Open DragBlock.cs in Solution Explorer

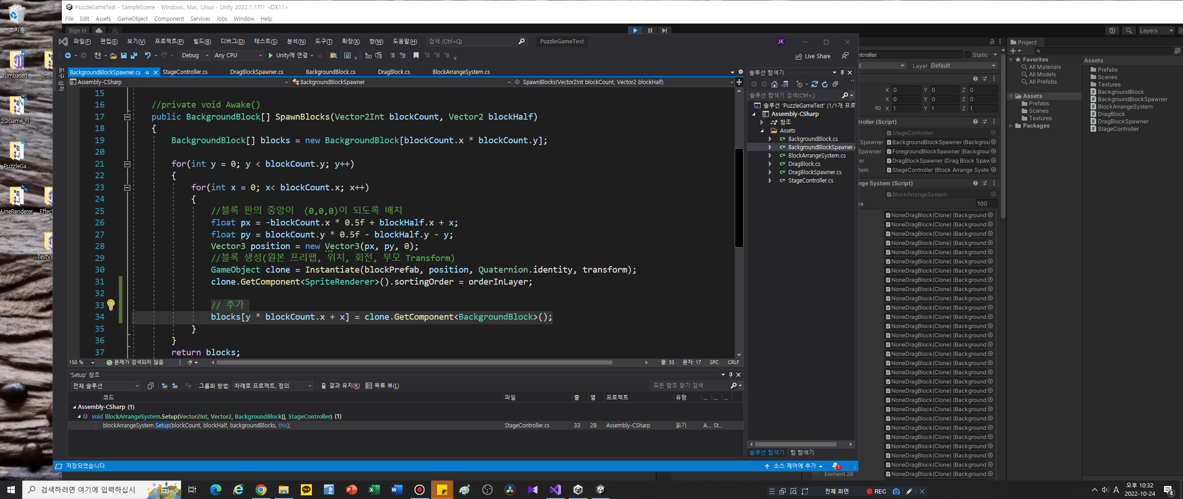point(804,164)
